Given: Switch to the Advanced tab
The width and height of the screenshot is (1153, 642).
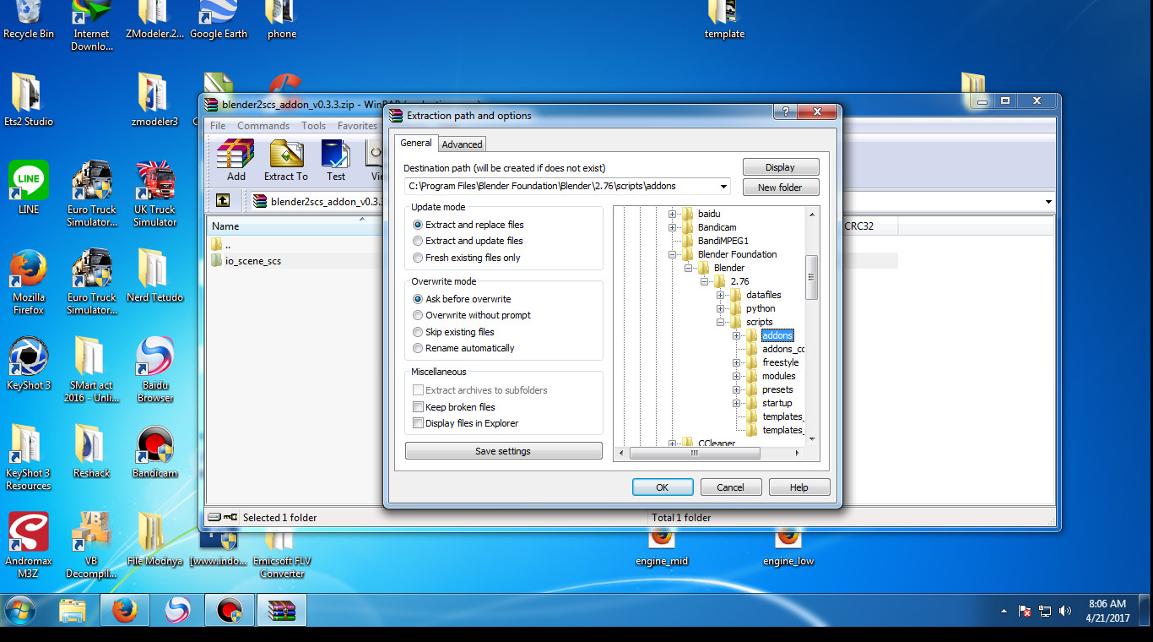Looking at the screenshot, I should tap(463, 144).
